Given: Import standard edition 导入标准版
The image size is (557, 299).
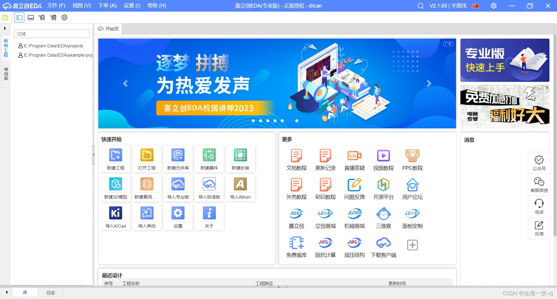Looking at the screenshot, I should pyautogui.click(x=209, y=184).
